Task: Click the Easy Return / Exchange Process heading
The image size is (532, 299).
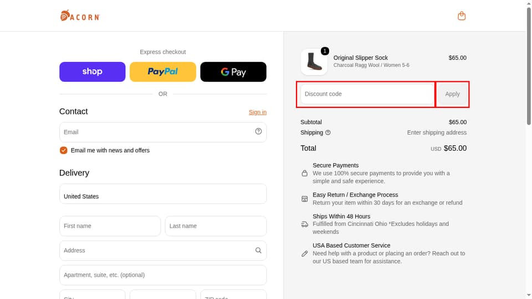Action: tap(355, 195)
